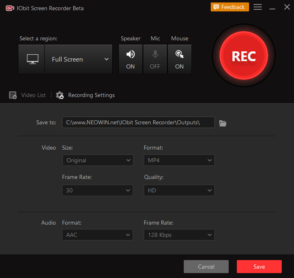294x278 pixels.
Task: Toggle Speaker recording off
Action: click(130, 59)
